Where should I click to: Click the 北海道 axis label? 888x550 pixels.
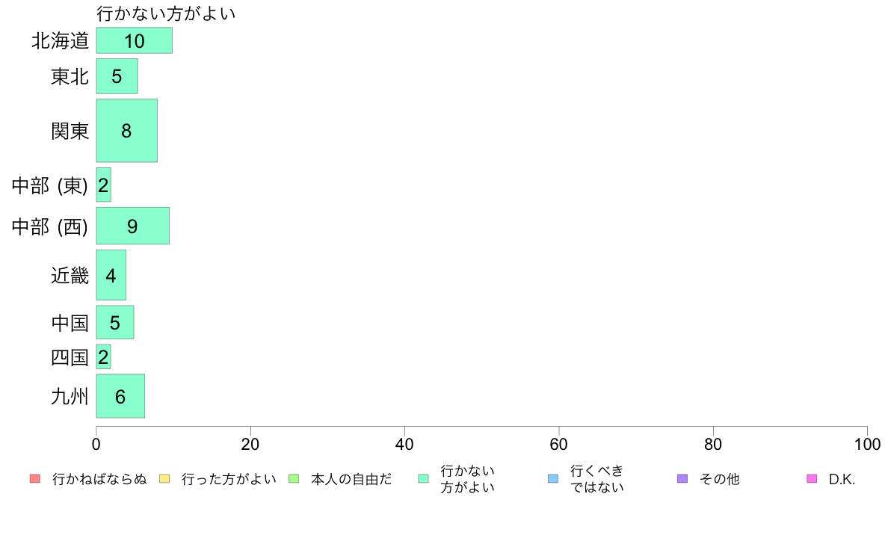click(x=61, y=41)
